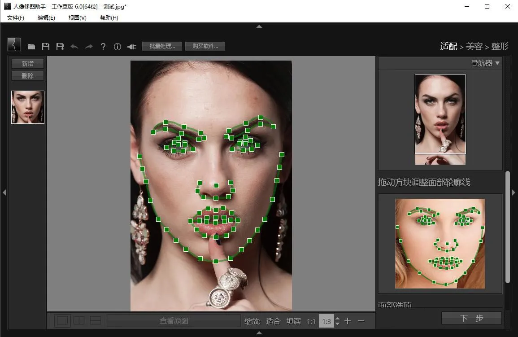Open the 编辑(E) menu
518x337 pixels.
[46, 18]
